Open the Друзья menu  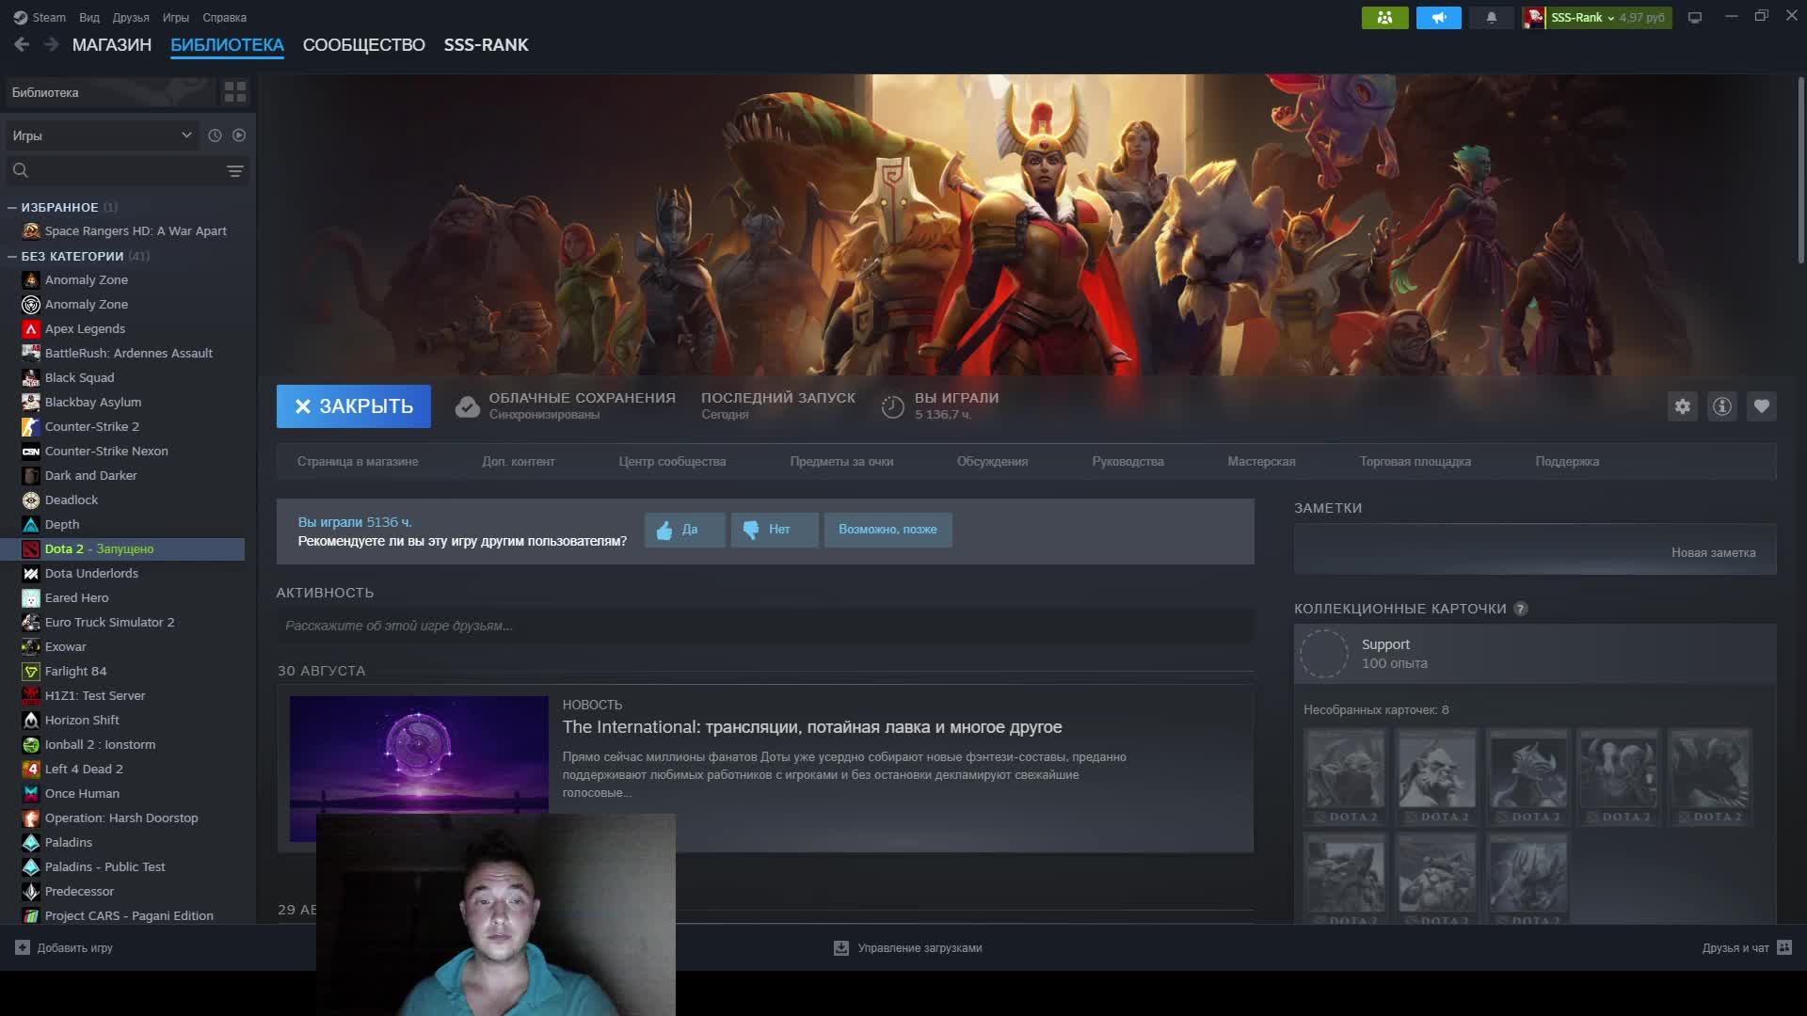click(x=131, y=18)
